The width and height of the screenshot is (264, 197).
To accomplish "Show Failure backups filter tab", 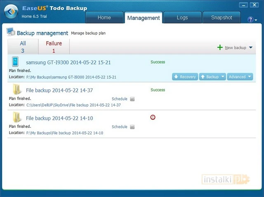I will click(54, 47).
